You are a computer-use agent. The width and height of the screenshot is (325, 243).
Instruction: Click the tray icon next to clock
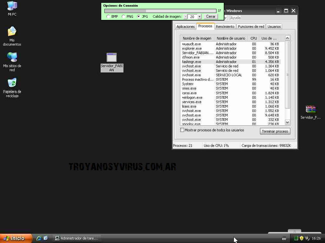click(x=307, y=238)
